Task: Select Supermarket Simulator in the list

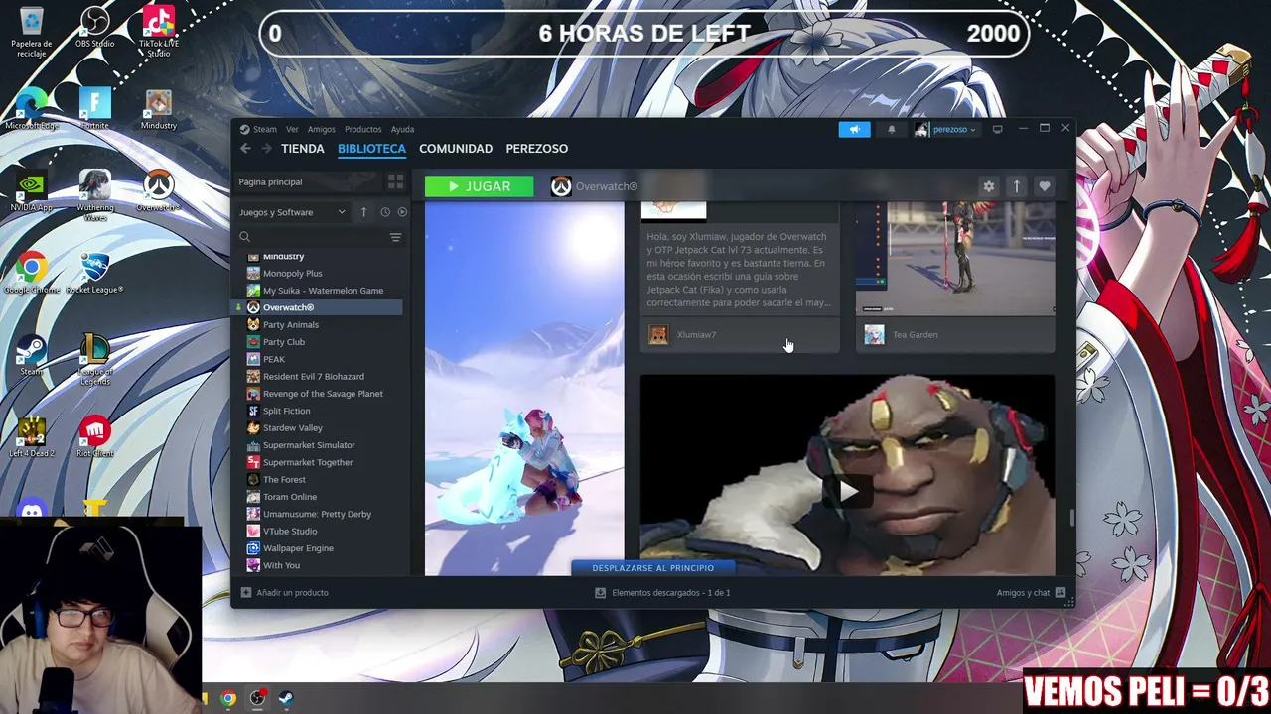Action: point(309,445)
